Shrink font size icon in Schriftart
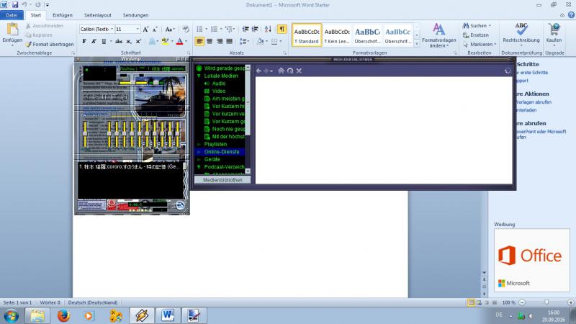This screenshot has height=324, width=576. tap(155, 29)
